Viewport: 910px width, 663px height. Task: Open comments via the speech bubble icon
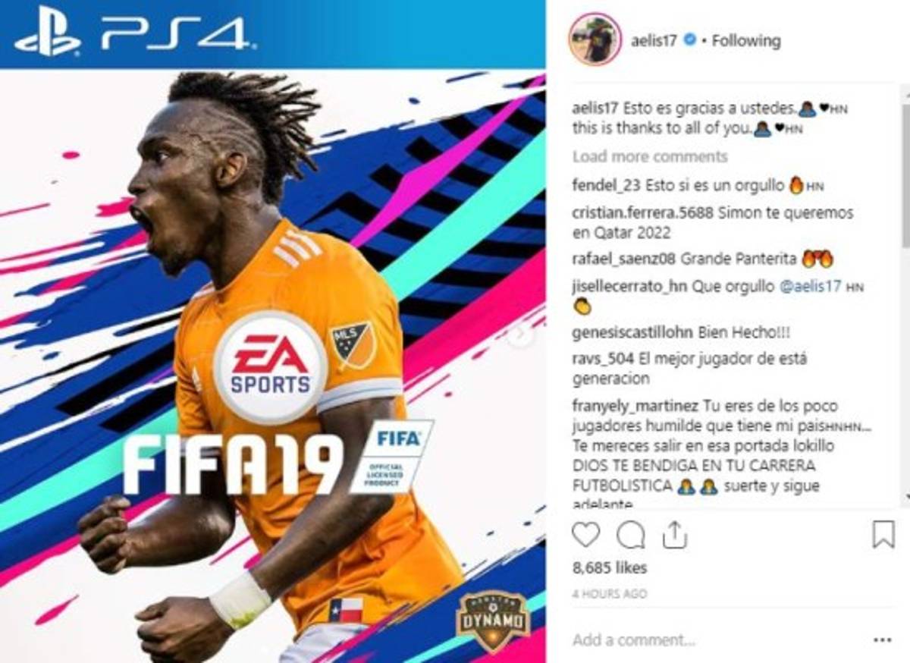pos(630,536)
